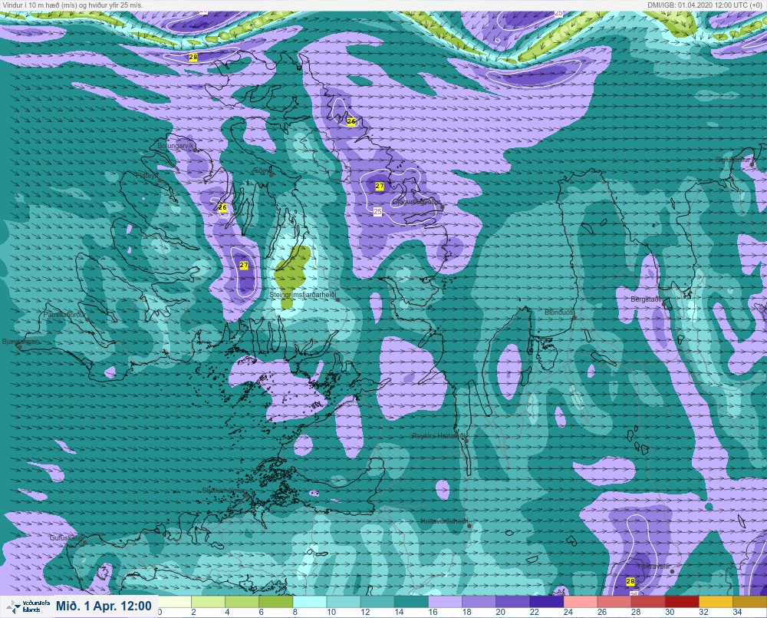Click the Æðey station label

pos(262,170)
